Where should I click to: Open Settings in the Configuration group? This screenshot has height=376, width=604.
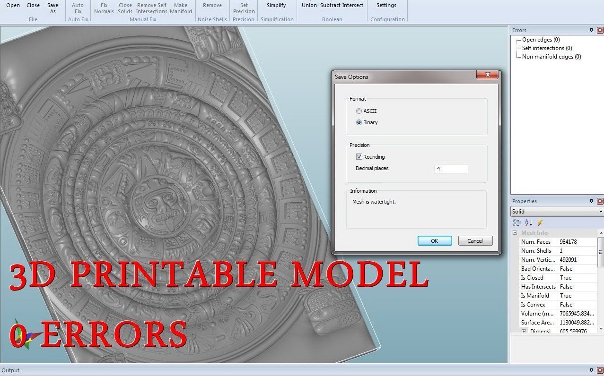tap(386, 6)
